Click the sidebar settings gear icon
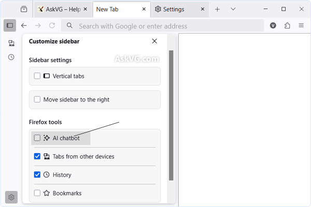Screen dimensions: 311x207 [x=11, y=197]
